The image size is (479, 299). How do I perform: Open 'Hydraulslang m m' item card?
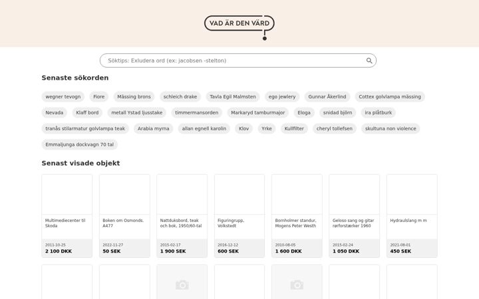coord(412,216)
